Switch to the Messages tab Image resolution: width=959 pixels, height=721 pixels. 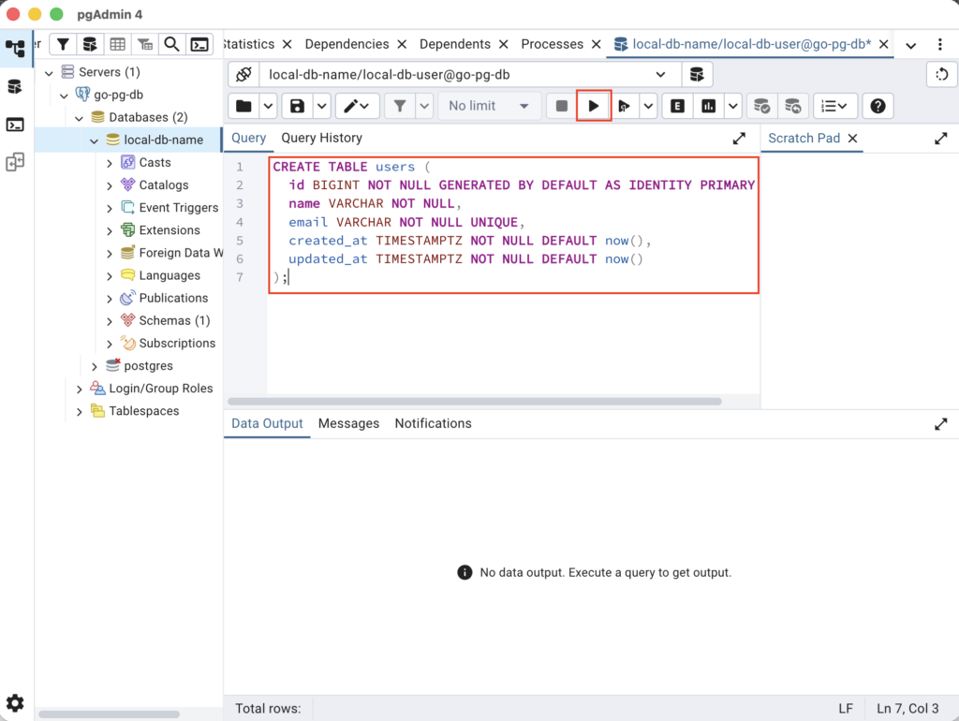click(x=348, y=423)
